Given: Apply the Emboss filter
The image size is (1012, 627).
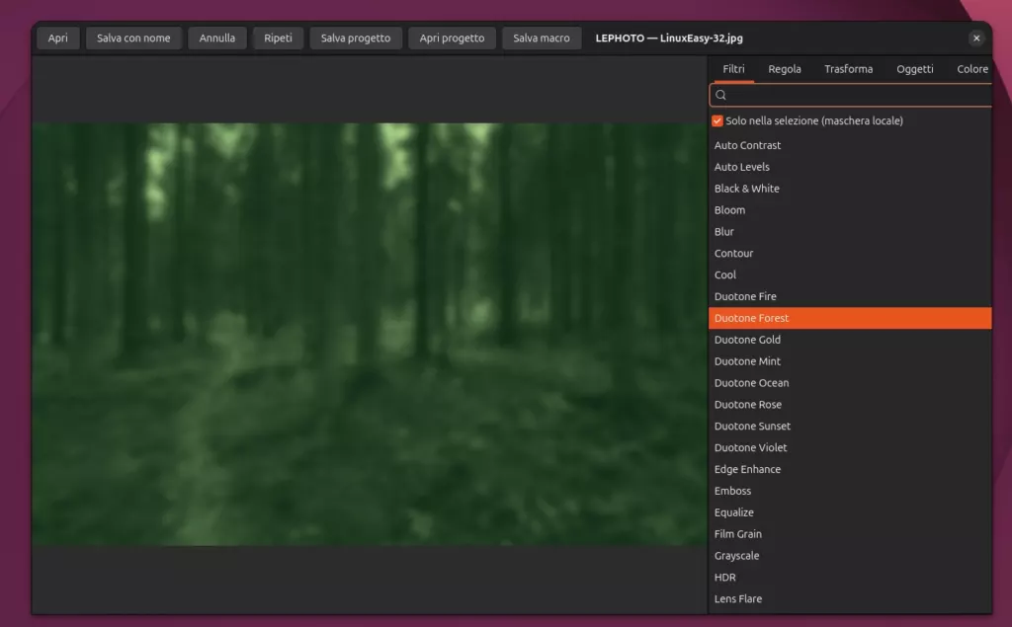Looking at the screenshot, I should click(x=850, y=492).
